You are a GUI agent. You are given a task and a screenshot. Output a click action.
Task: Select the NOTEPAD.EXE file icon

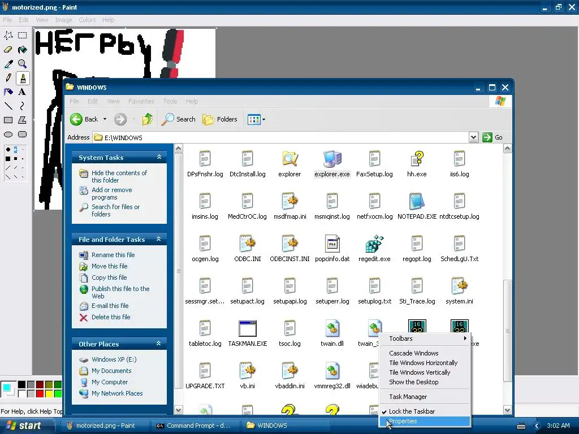[417, 206]
